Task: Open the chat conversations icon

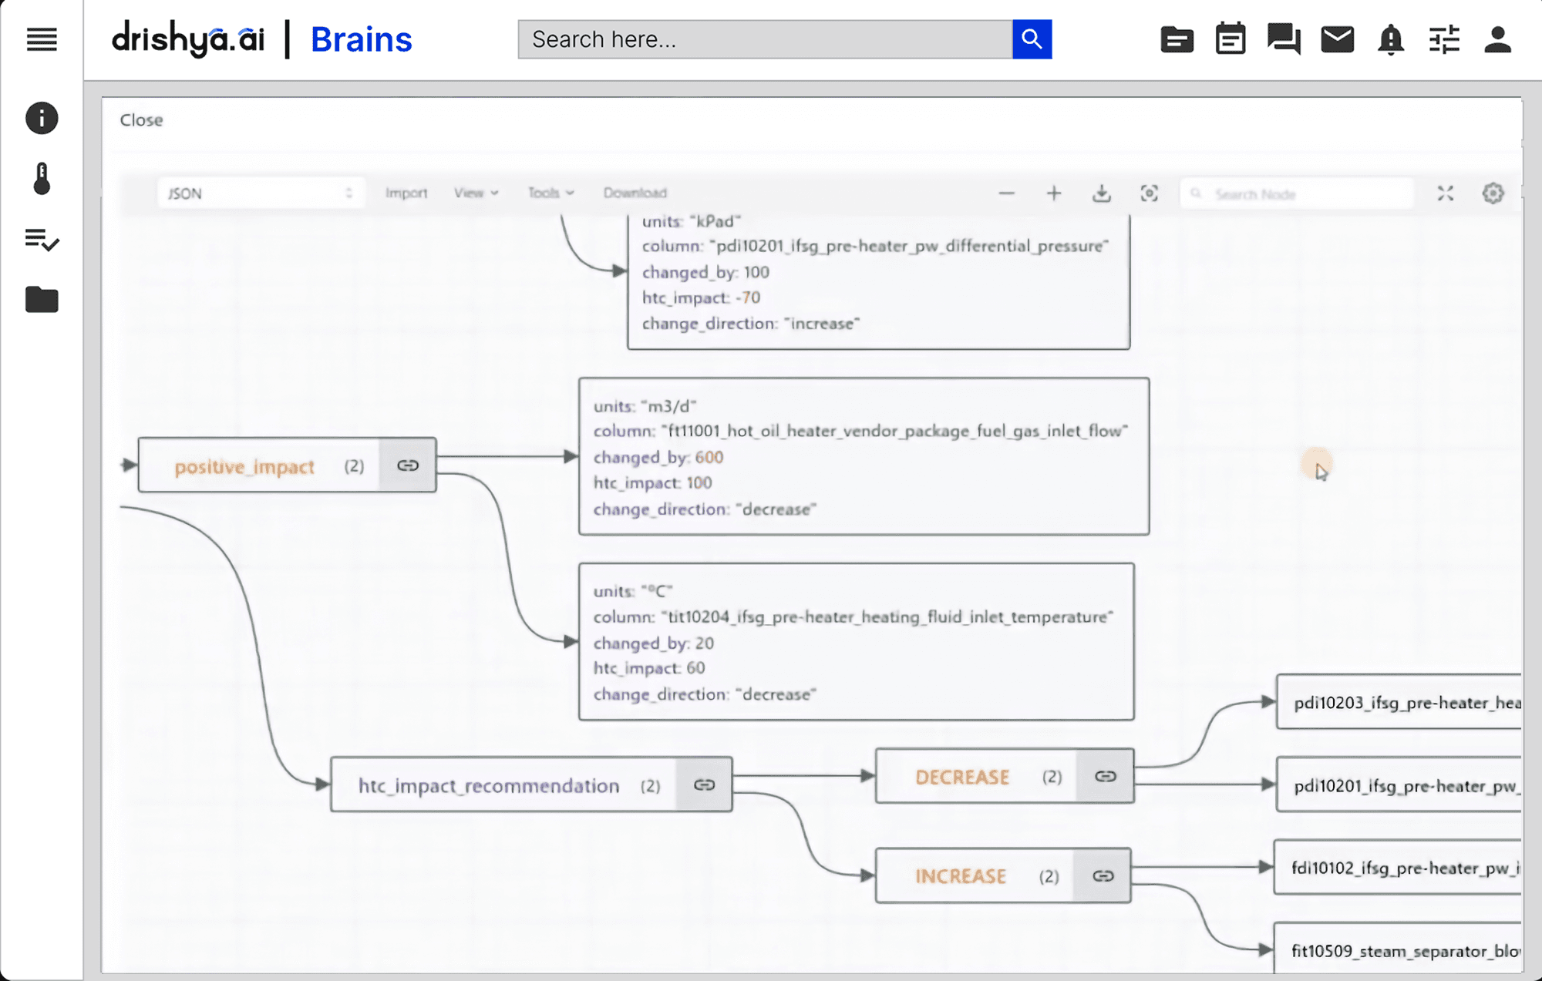Action: 1284,39
